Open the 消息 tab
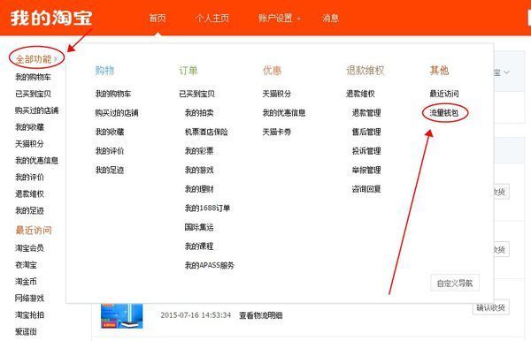 pos(330,18)
